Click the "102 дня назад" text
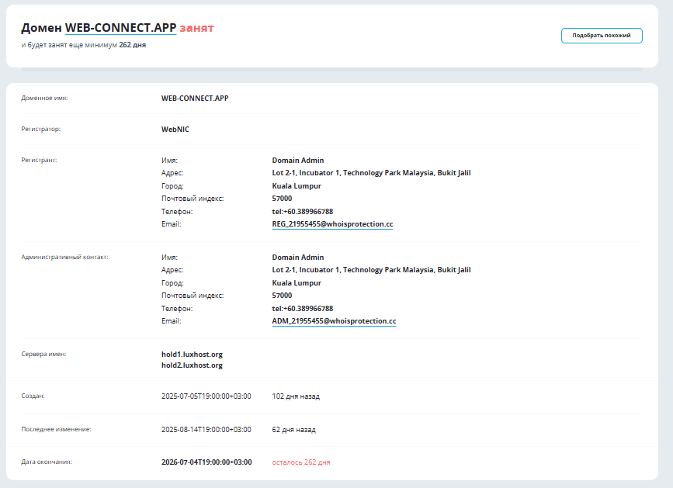The height and width of the screenshot is (488, 673). [292, 396]
